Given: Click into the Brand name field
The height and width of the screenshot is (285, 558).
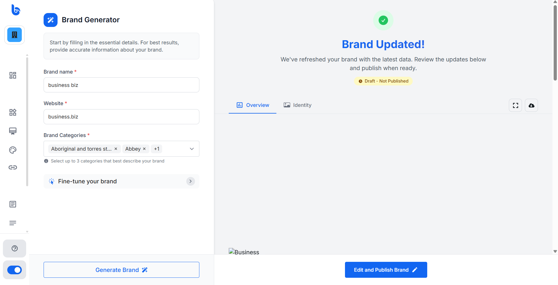Looking at the screenshot, I should pyautogui.click(x=121, y=85).
